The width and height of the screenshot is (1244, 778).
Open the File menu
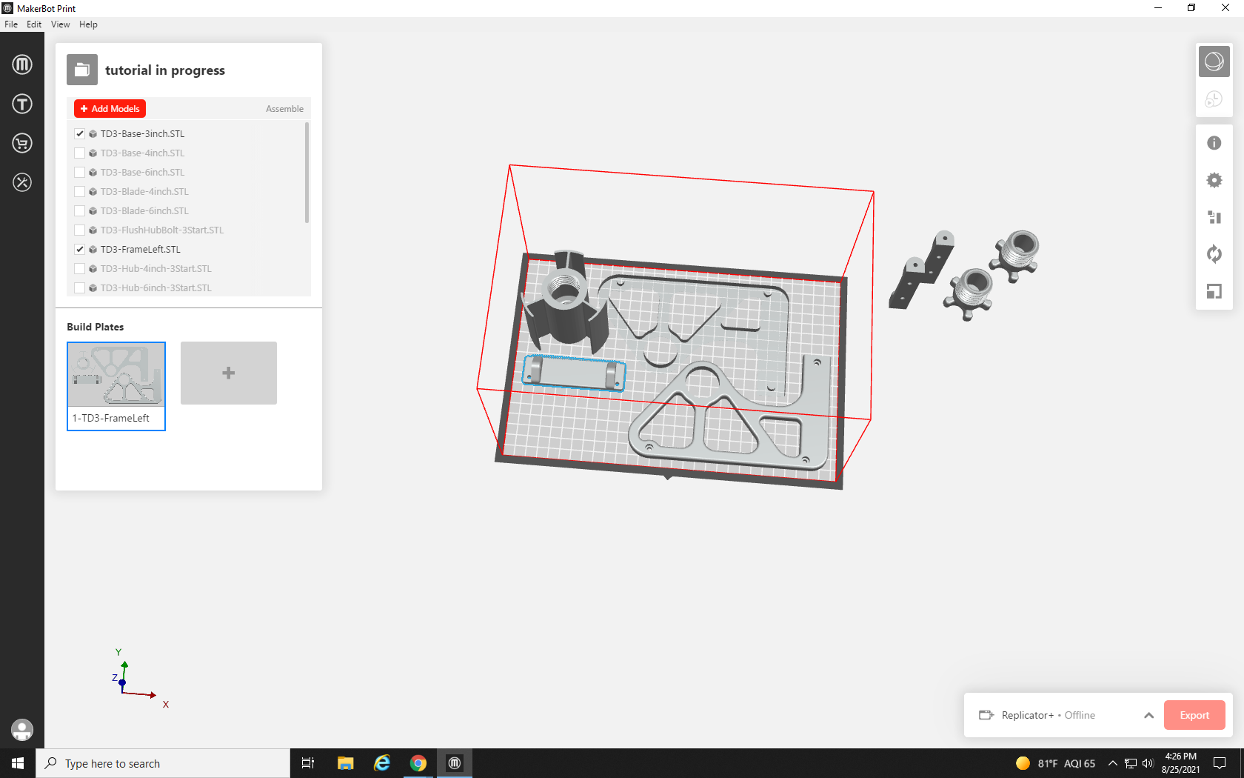[11, 24]
